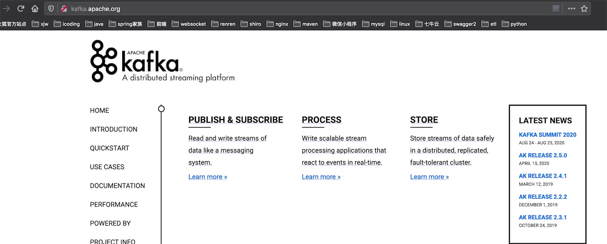Open USE CASES in the side navigation
Image resolution: width=607 pixels, height=244 pixels.
tap(107, 167)
